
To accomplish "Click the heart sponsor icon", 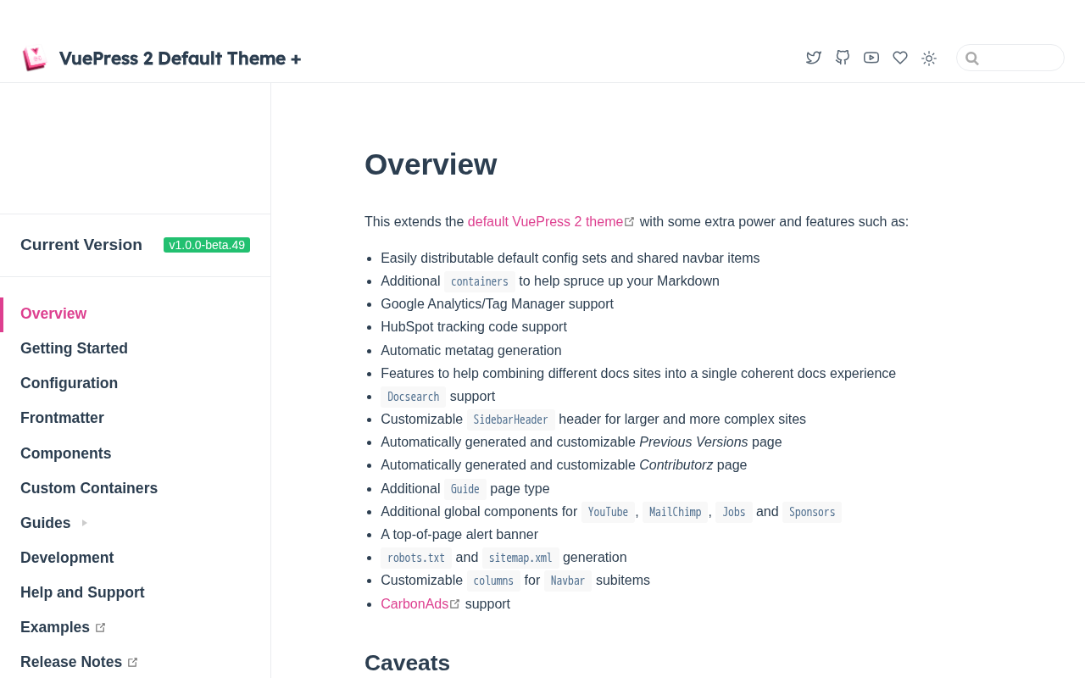I will pos(900,58).
